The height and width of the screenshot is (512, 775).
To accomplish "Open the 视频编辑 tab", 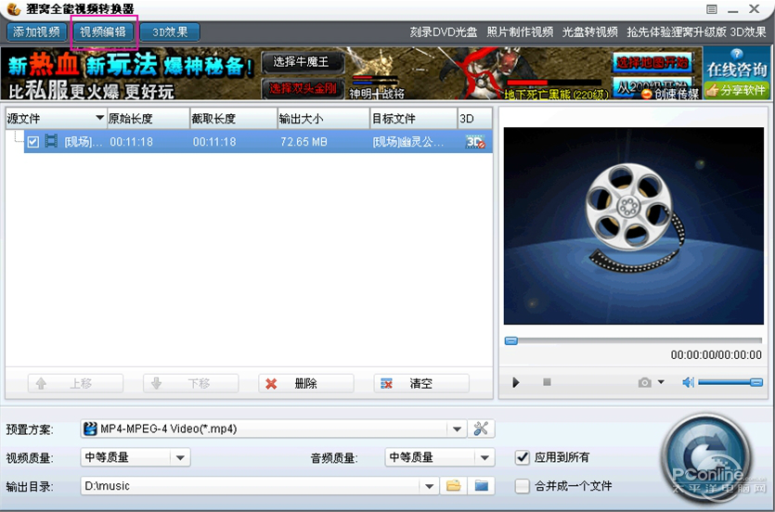I will (x=103, y=32).
